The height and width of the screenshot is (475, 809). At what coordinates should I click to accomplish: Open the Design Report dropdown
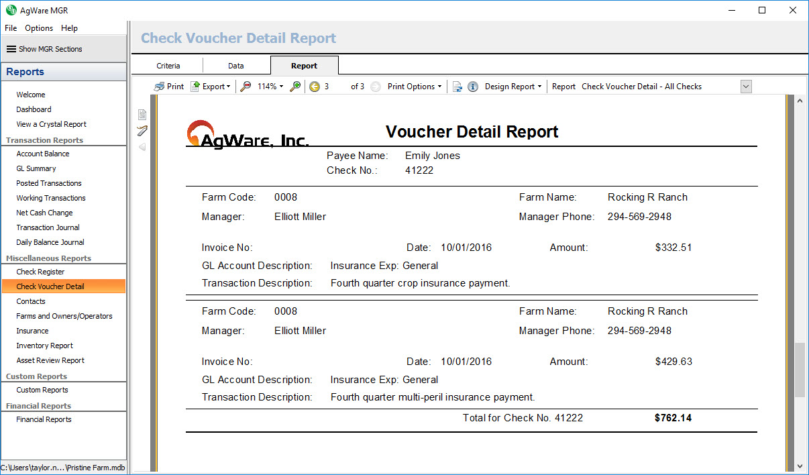(x=513, y=87)
